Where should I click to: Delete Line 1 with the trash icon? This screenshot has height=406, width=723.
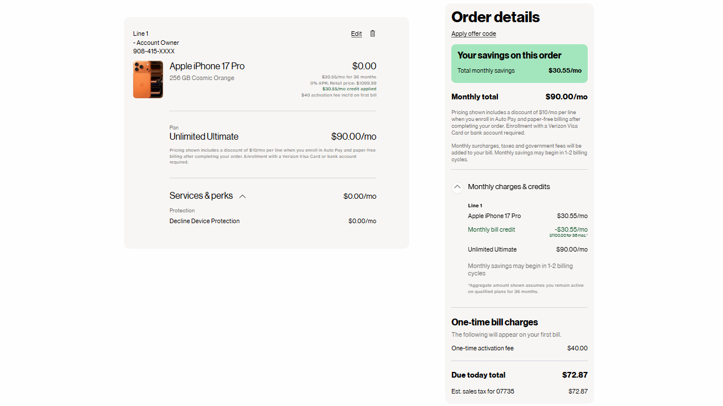[x=372, y=34]
